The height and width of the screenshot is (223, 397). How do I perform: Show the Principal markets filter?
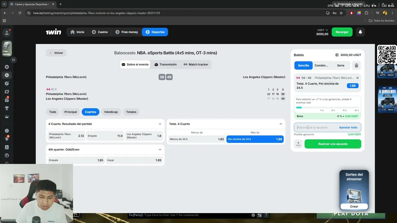(x=70, y=112)
